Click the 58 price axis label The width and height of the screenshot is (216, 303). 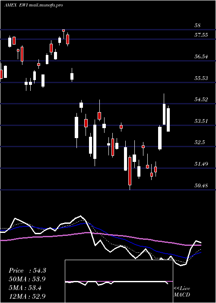click(198, 26)
